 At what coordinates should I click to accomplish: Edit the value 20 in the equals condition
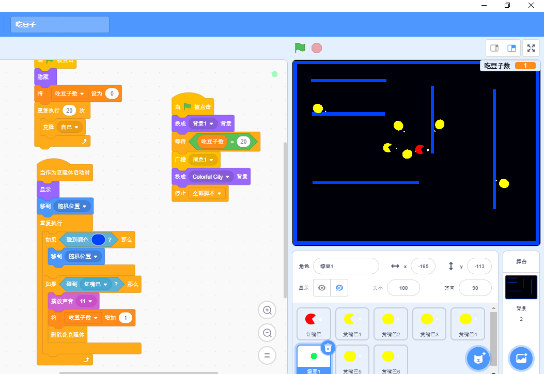point(243,142)
